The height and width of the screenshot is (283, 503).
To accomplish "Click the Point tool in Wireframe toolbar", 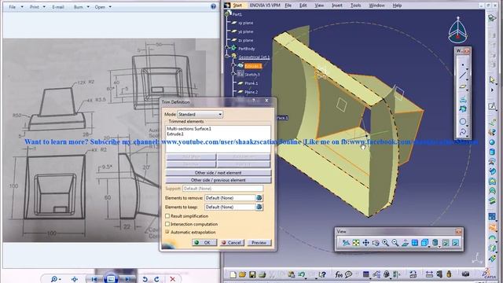I will coord(463,65).
